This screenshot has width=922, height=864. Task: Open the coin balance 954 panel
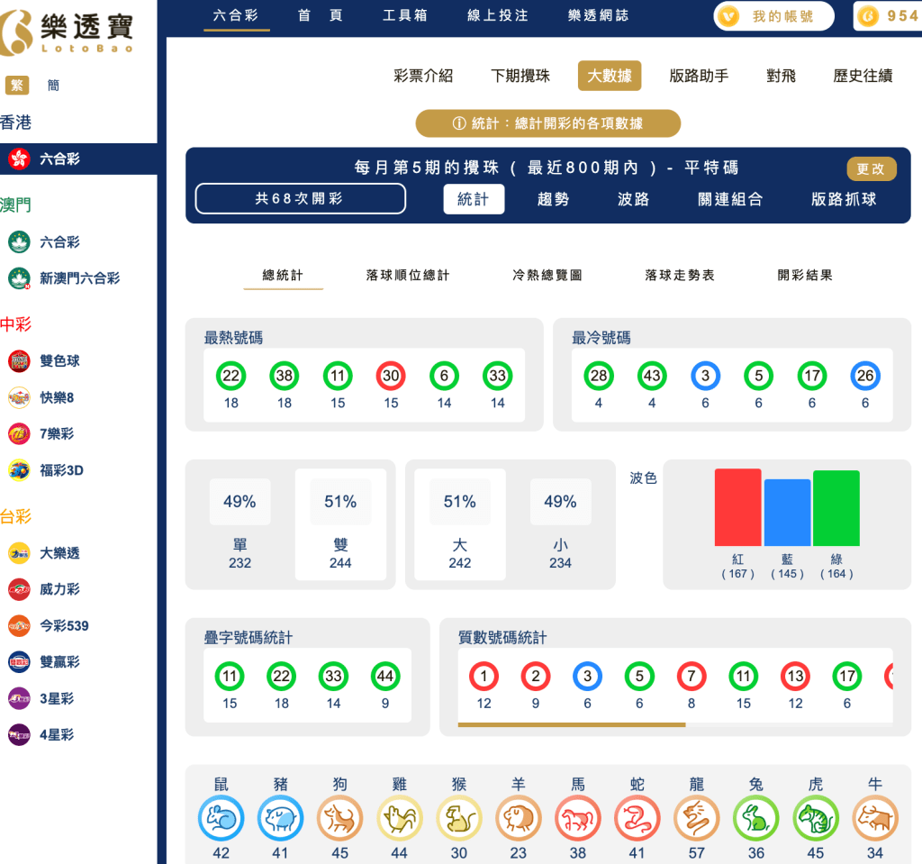coord(893,15)
